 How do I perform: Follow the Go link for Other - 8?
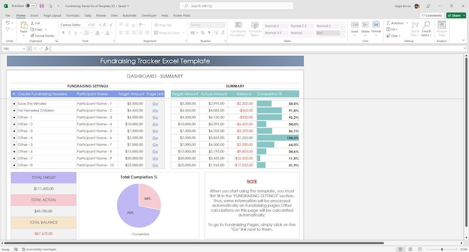point(155,165)
